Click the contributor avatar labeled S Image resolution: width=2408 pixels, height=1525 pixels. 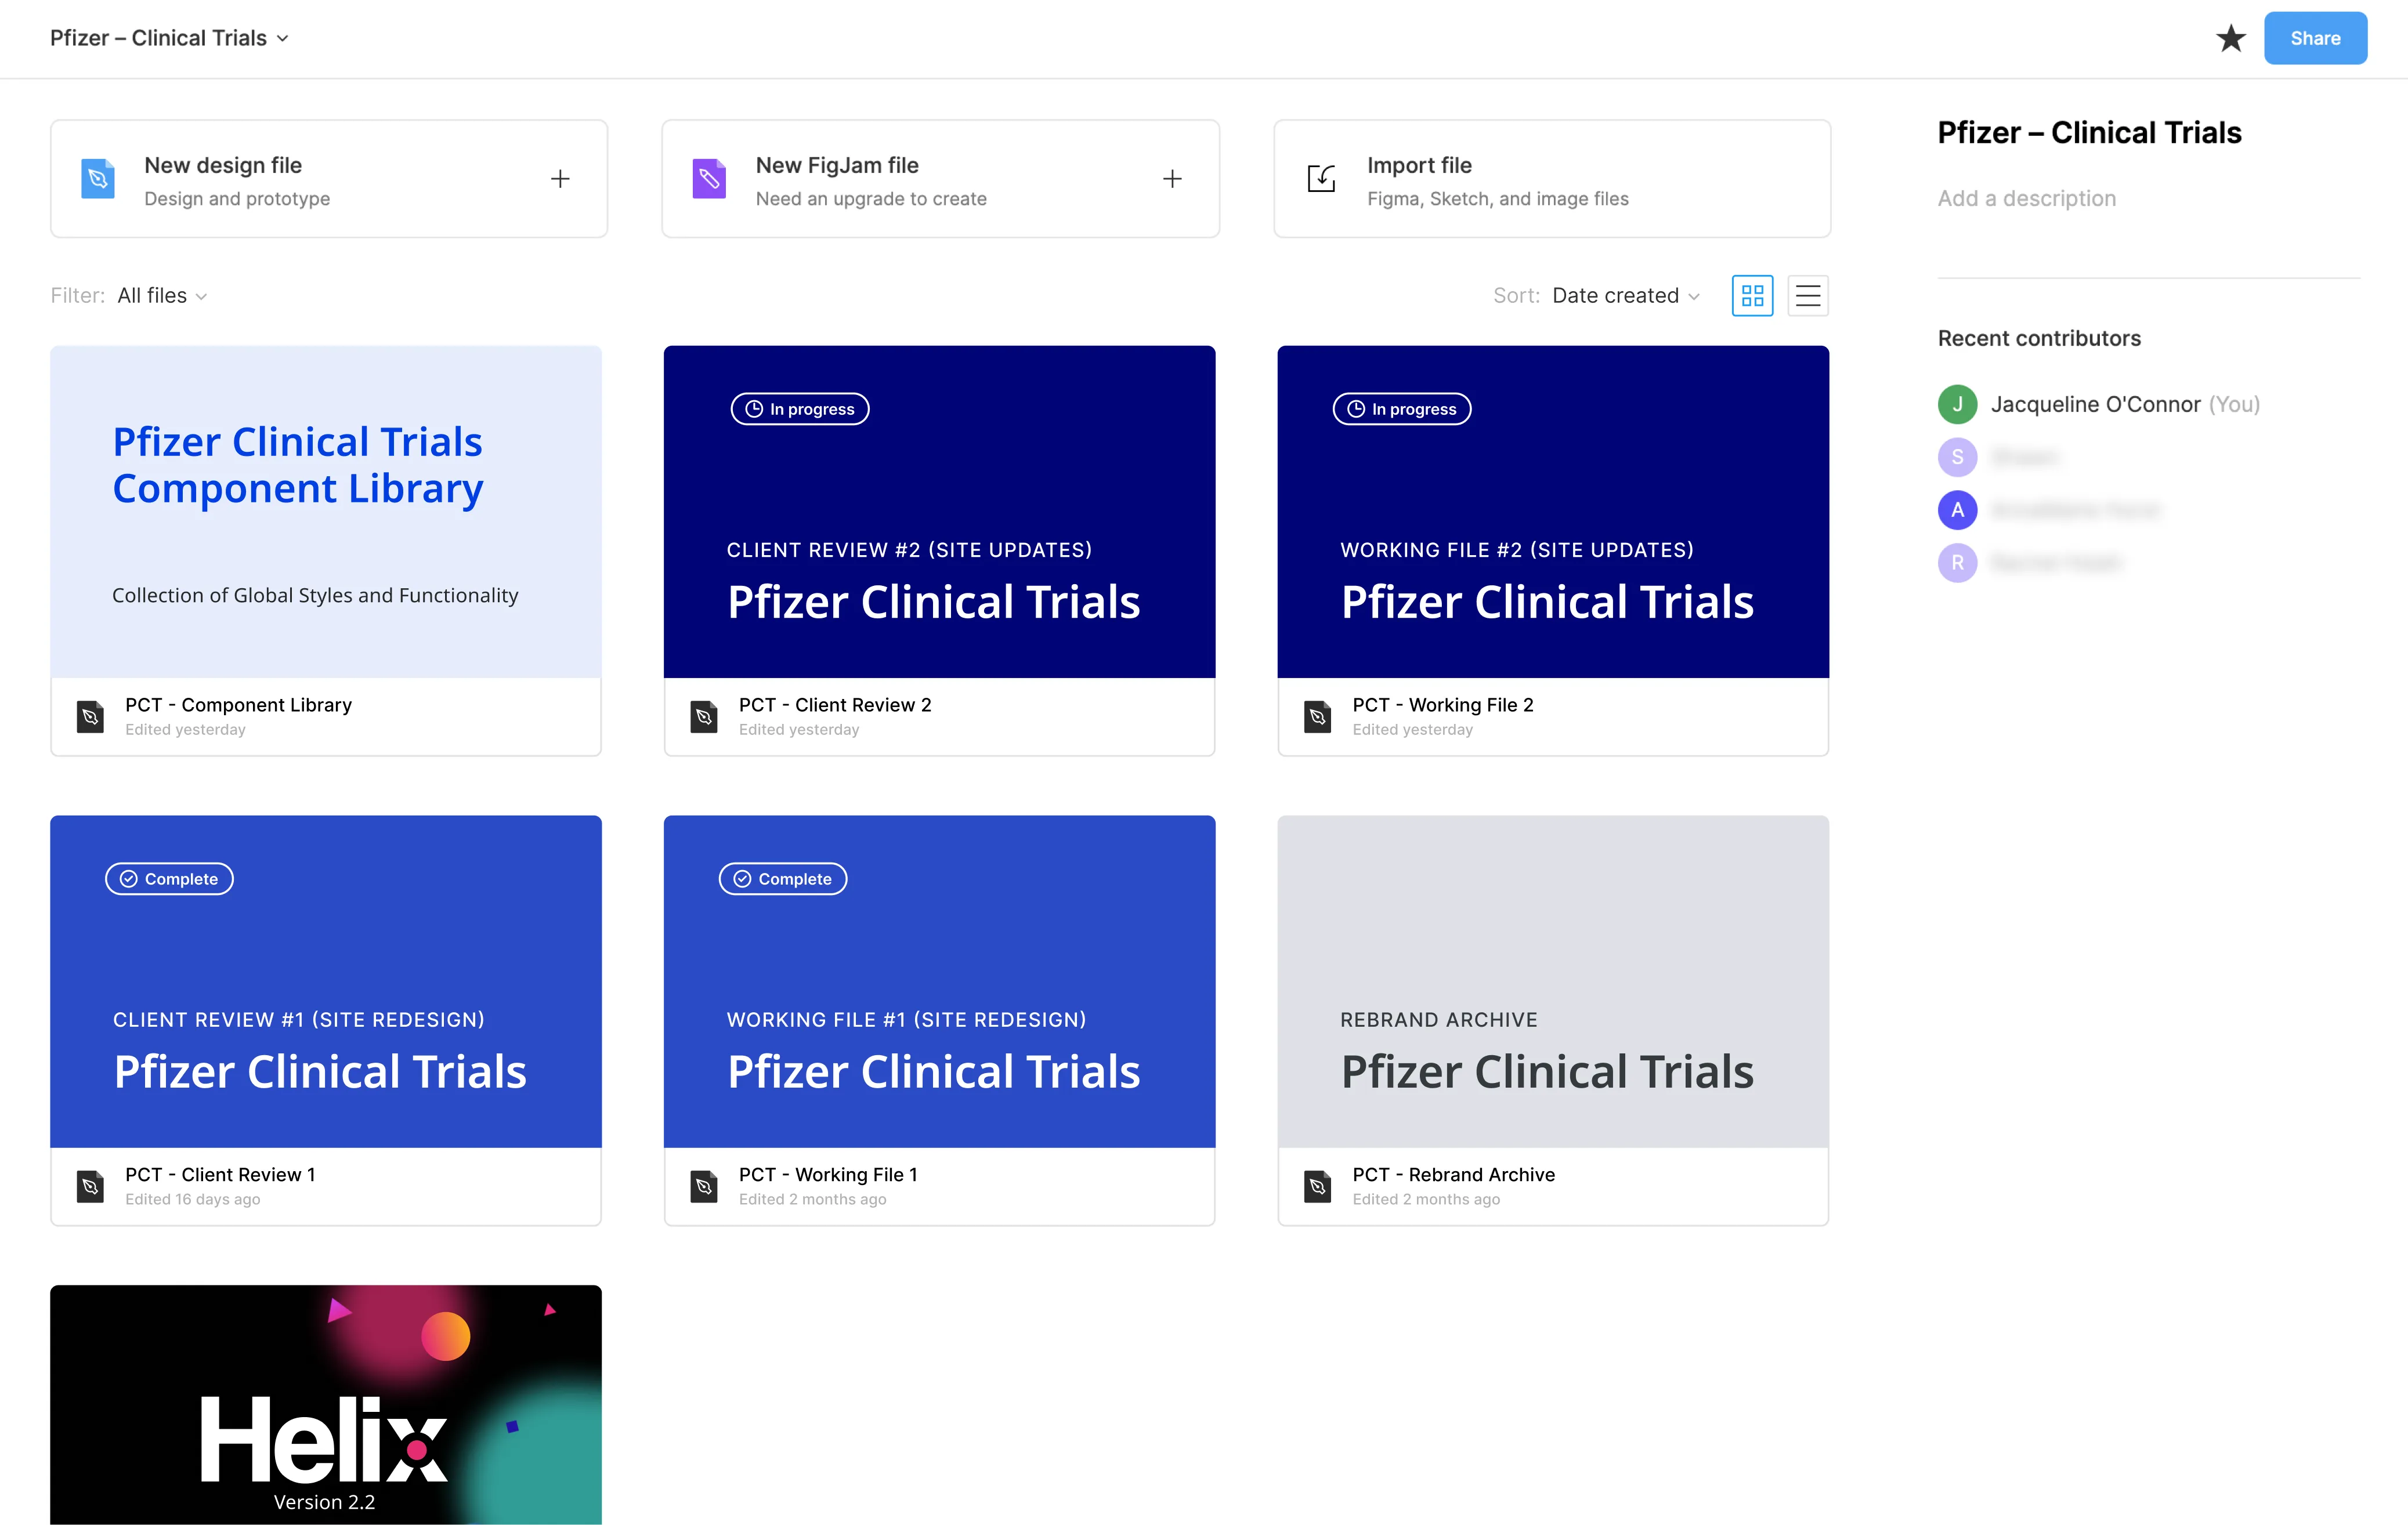tap(1957, 457)
